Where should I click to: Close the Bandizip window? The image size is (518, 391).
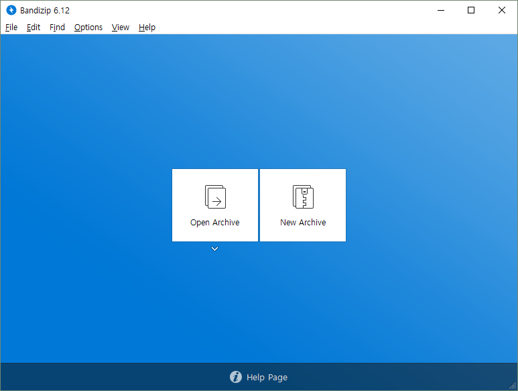click(502, 10)
